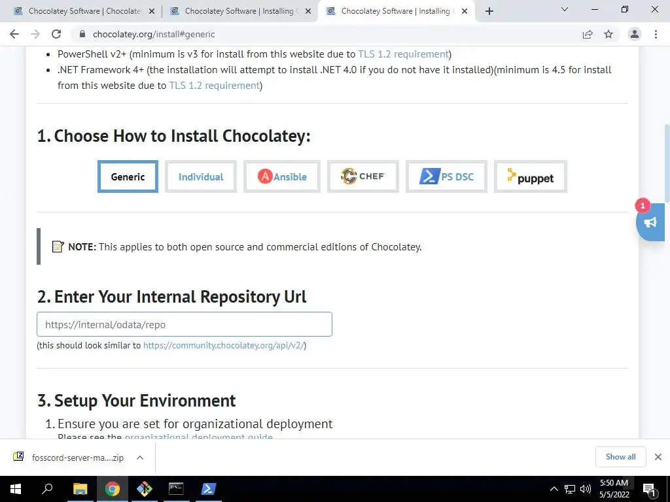Click the '2. Enter Your Internal Repository Url' heading
The width and height of the screenshot is (670, 502).
click(172, 297)
